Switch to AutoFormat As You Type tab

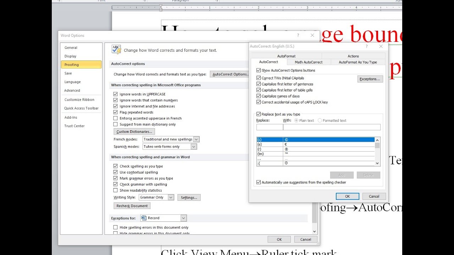click(358, 62)
